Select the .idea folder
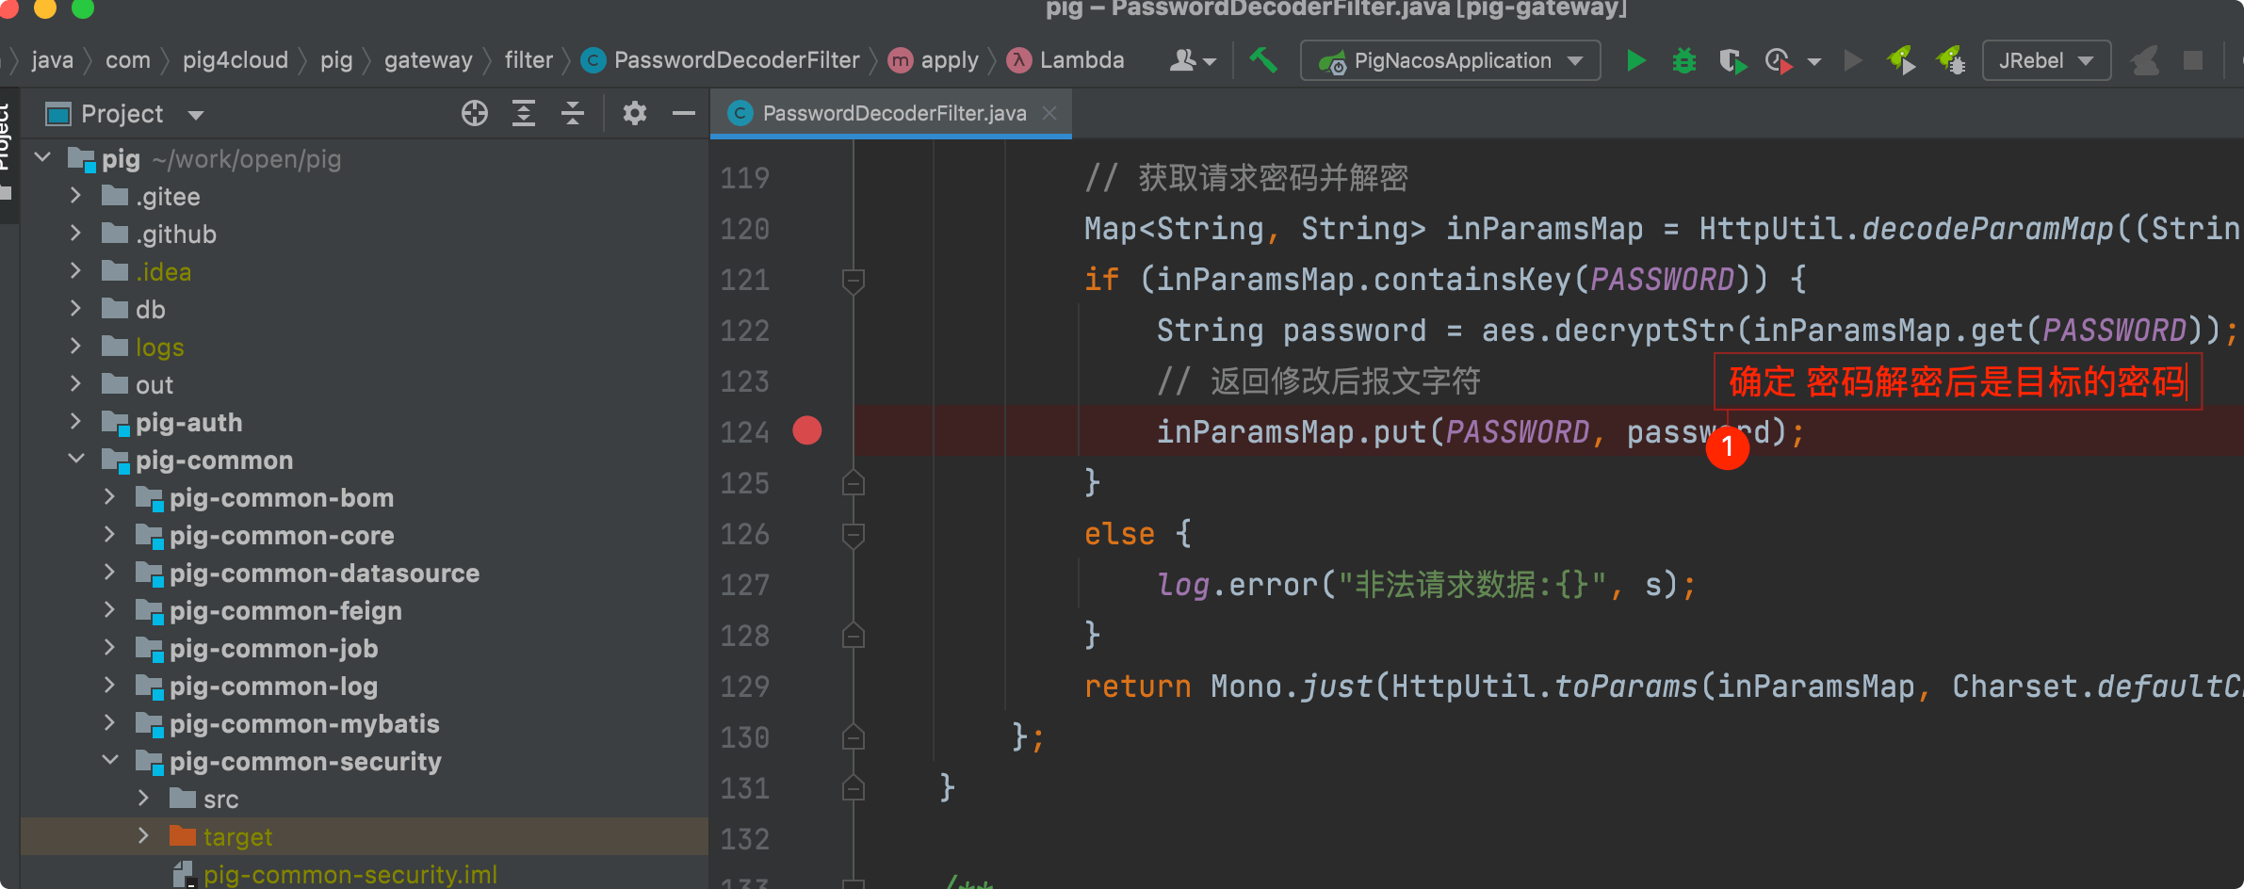The width and height of the screenshot is (2244, 889). pyautogui.click(x=163, y=272)
